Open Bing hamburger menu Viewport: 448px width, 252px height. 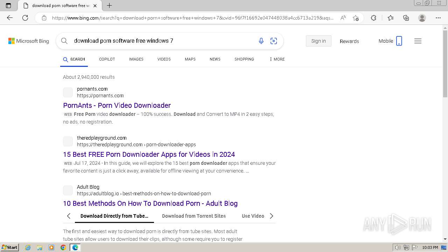click(x=418, y=41)
